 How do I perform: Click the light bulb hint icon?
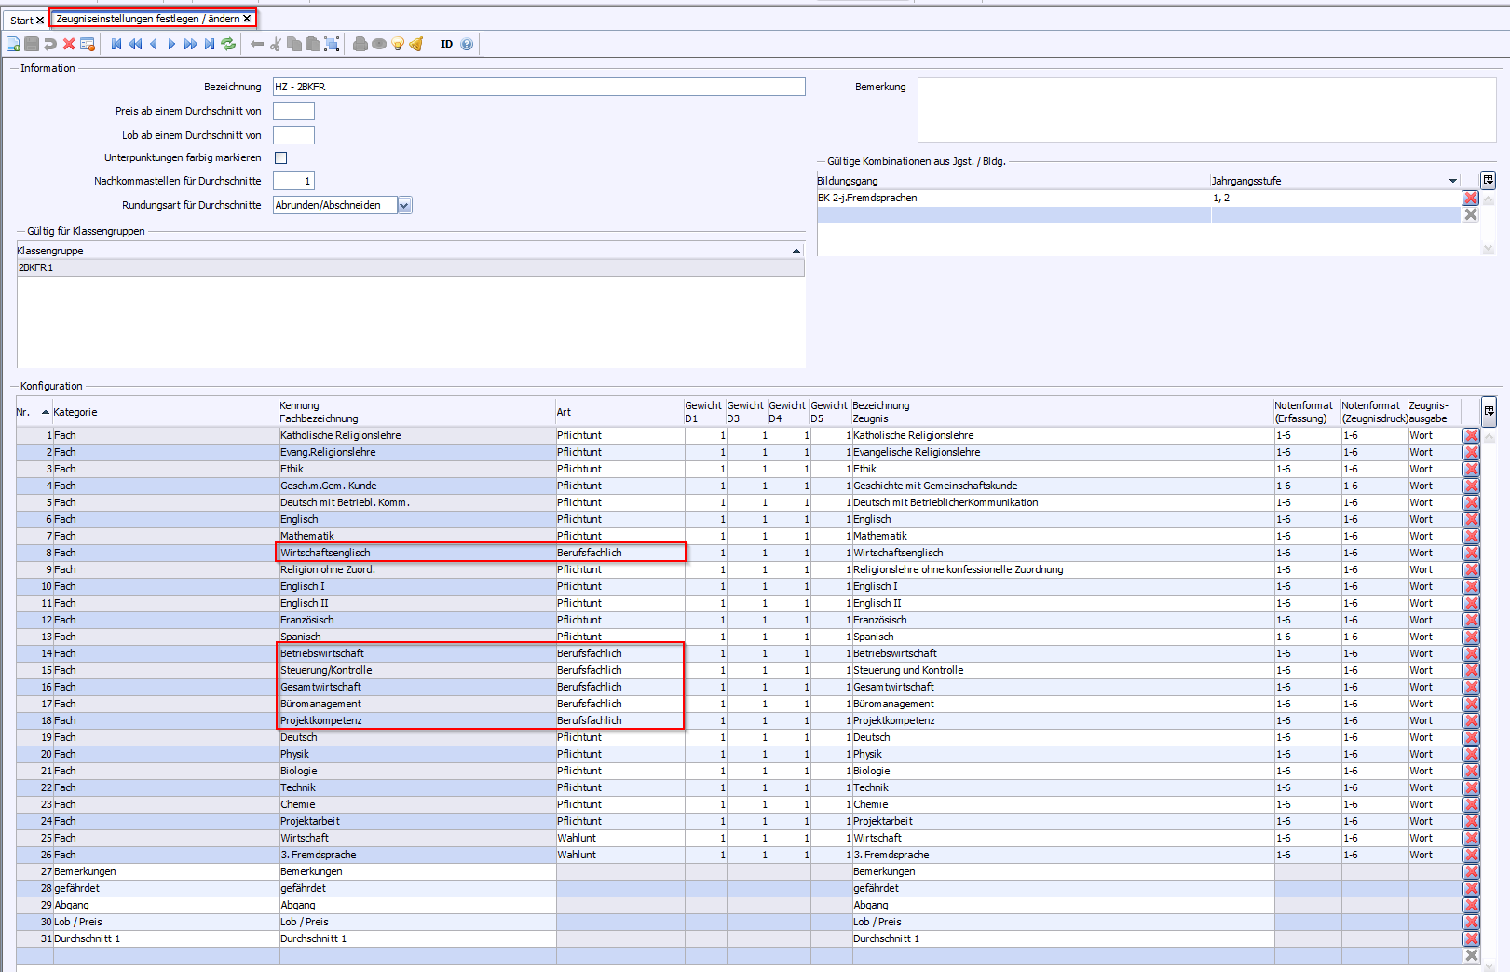point(398,44)
